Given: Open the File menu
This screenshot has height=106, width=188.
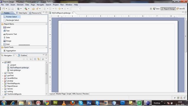Looking at the screenshot, I should [2, 5].
